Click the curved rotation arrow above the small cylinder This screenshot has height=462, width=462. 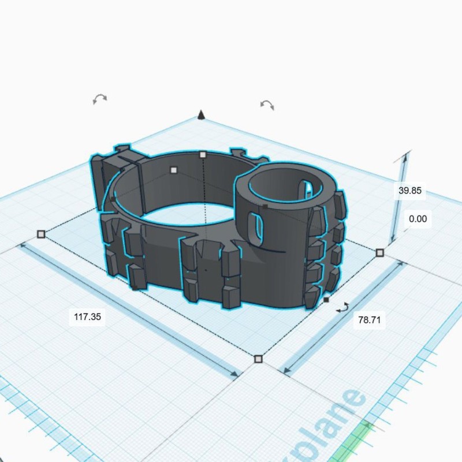[267, 105]
